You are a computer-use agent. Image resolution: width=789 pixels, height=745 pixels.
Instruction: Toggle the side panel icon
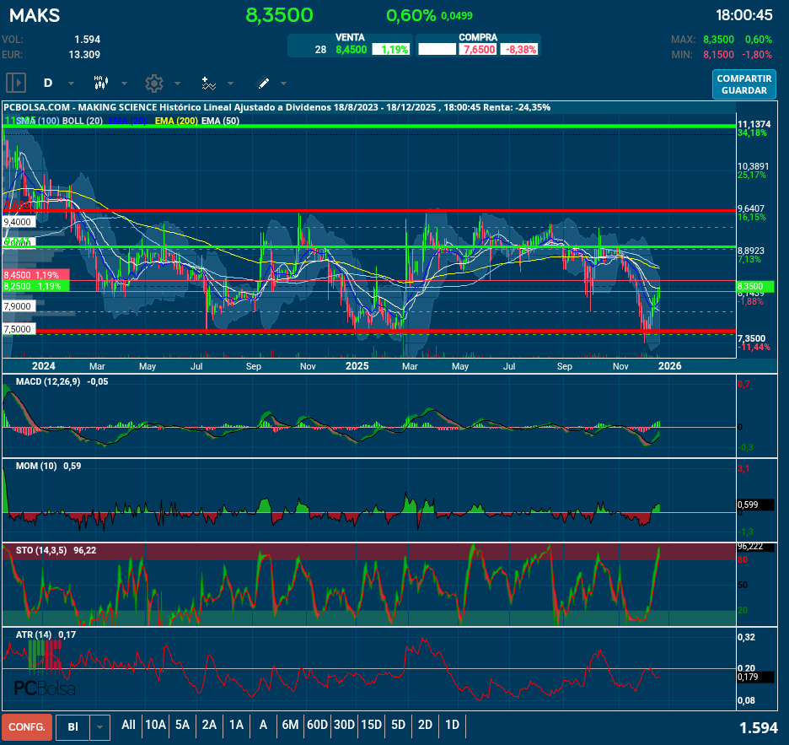click(16, 83)
